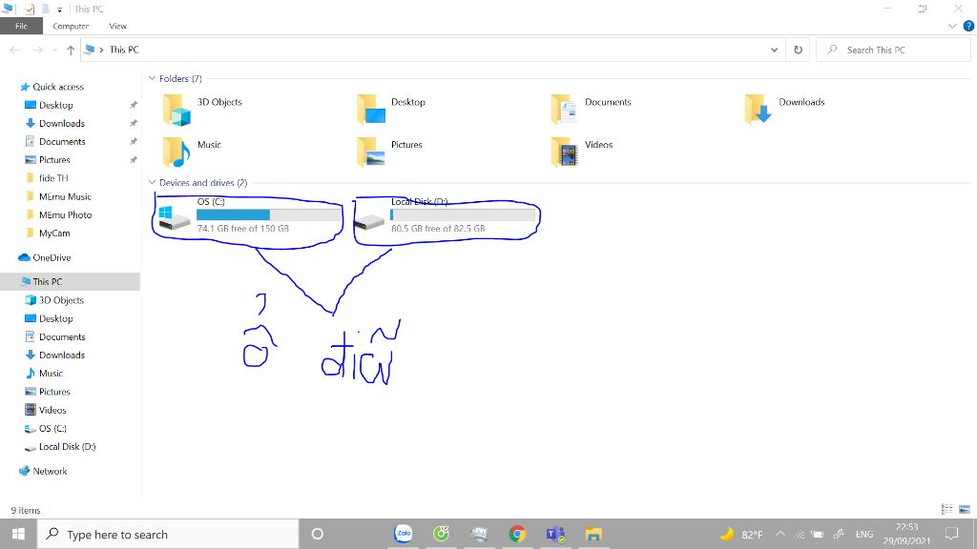Screen dimensions: 977x549
Task: Open the notification center icon
Action: 951,534
